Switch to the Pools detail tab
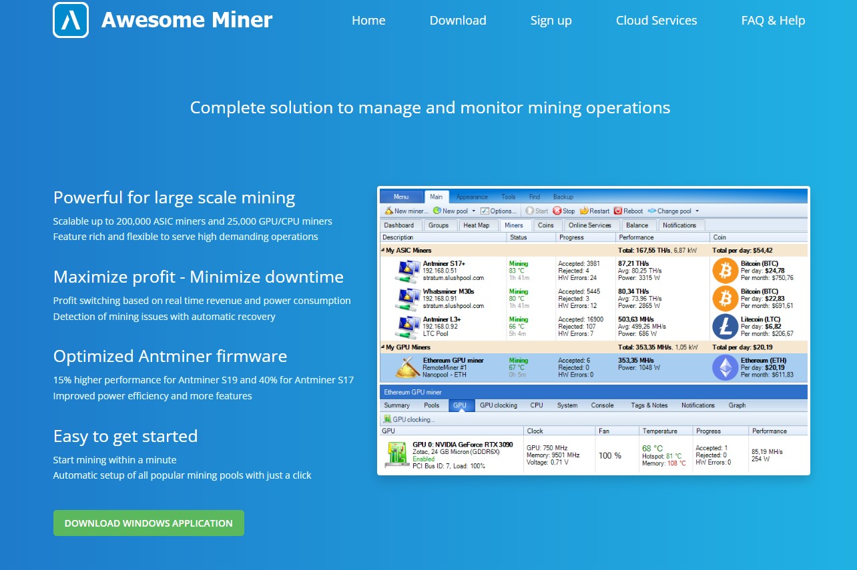The image size is (857, 570). [x=432, y=405]
